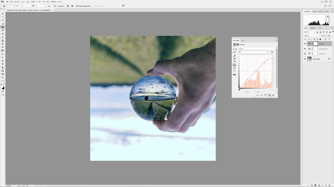Viewport: 334px width, 187px height.
Task: Open the layer blend mode dropdown
Action: 312,35
